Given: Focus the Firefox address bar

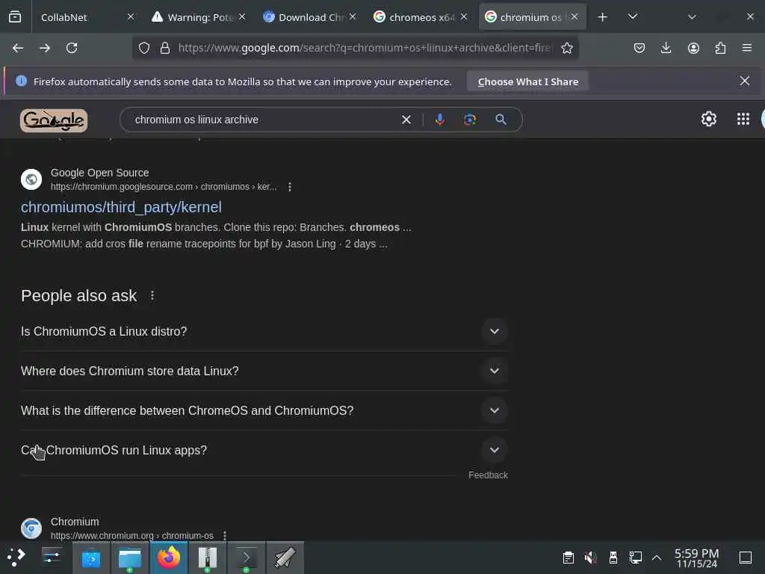Looking at the screenshot, I should tap(365, 48).
